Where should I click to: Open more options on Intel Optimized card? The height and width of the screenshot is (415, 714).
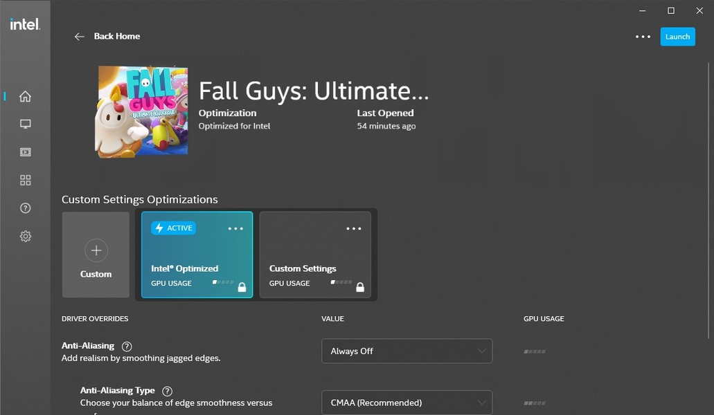pos(235,229)
